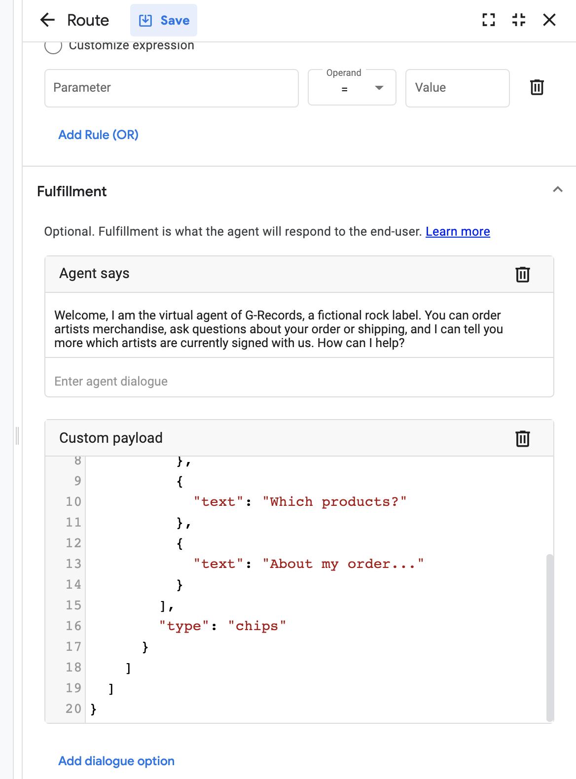Open the Operand dropdown
576x779 pixels.
point(352,88)
